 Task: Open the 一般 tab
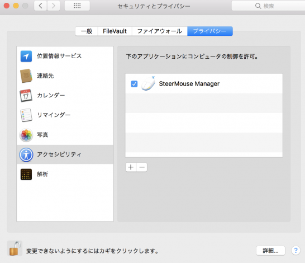pos(87,31)
